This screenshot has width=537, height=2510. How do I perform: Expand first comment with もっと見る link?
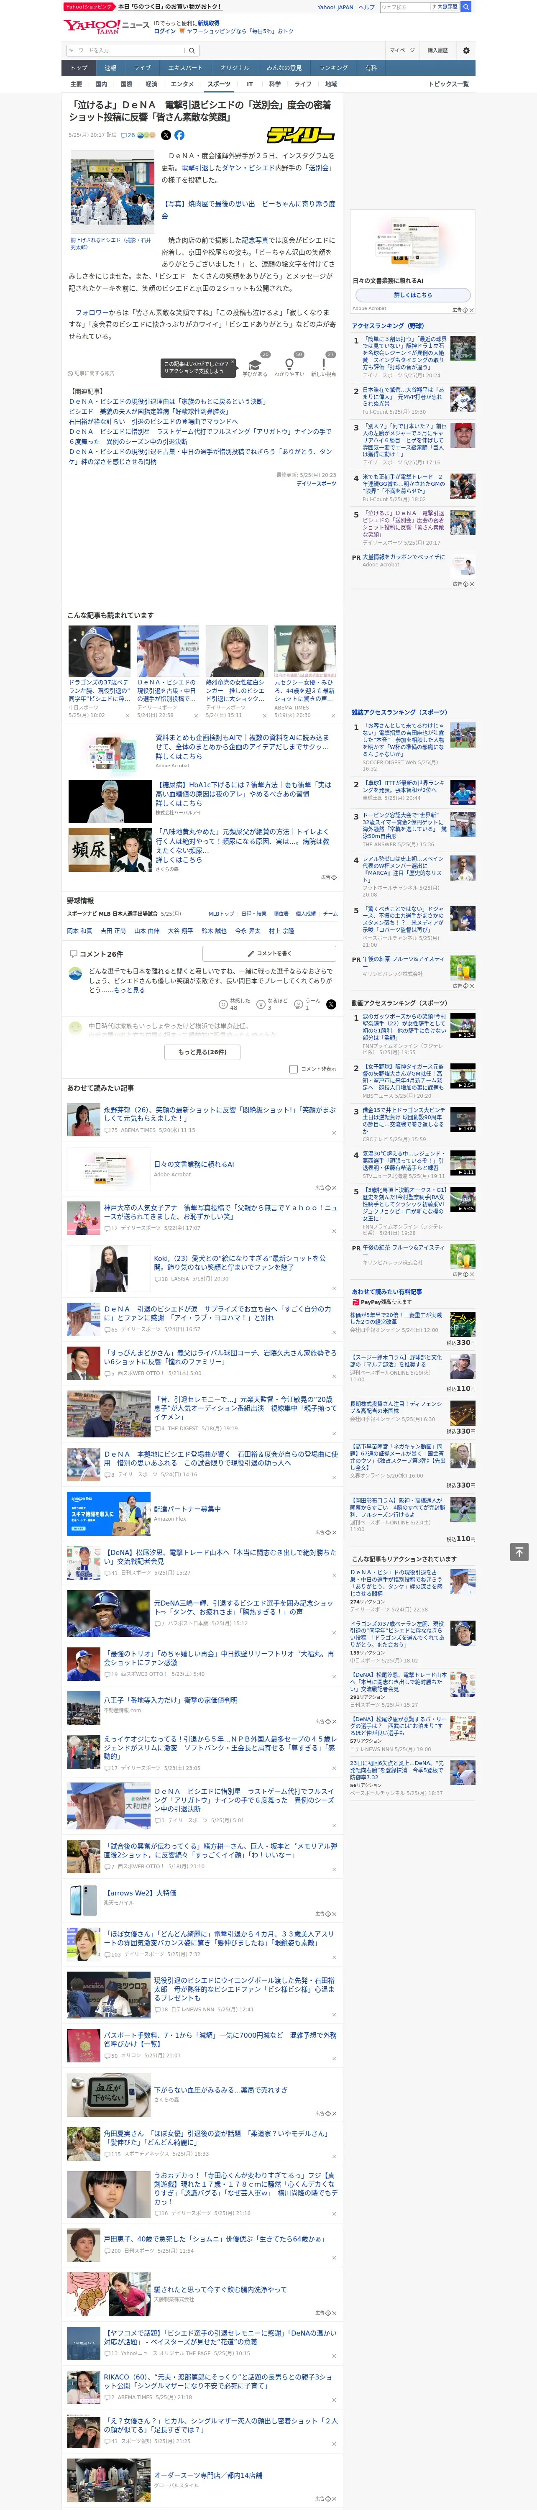(x=130, y=990)
